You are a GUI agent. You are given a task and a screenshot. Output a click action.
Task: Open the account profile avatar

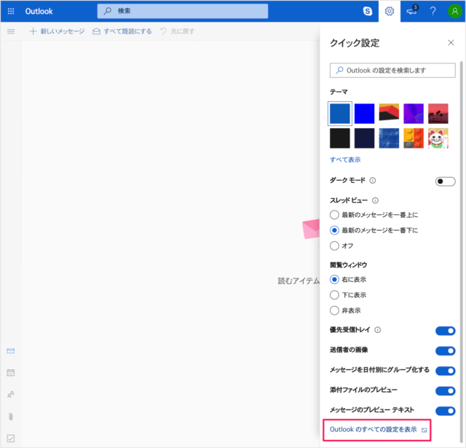(454, 11)
